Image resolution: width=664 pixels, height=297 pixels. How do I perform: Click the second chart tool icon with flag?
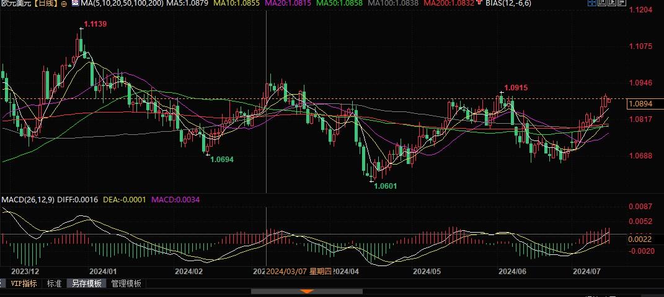click(x=602, y=2)
